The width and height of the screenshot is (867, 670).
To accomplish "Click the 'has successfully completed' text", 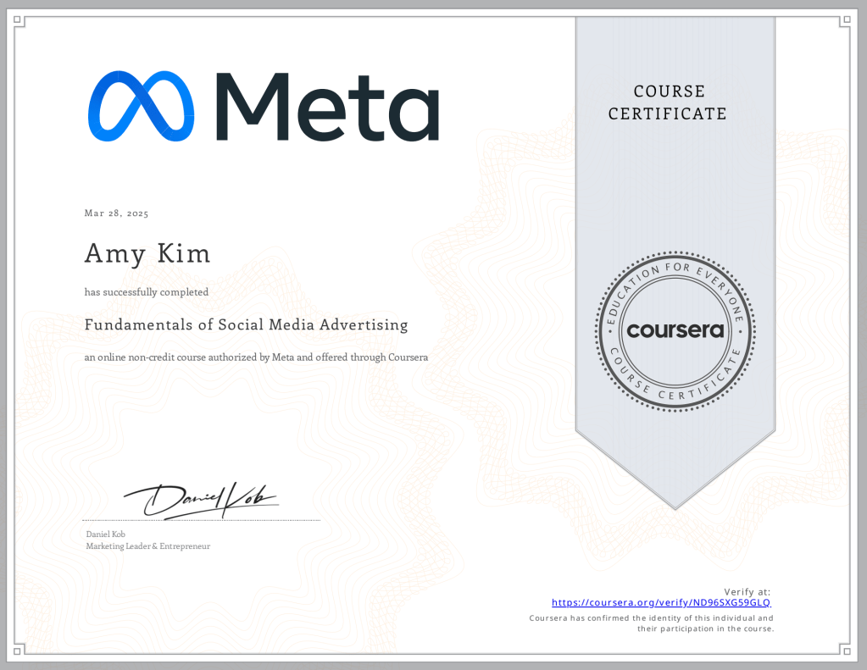I will click(x=147, y=292).
